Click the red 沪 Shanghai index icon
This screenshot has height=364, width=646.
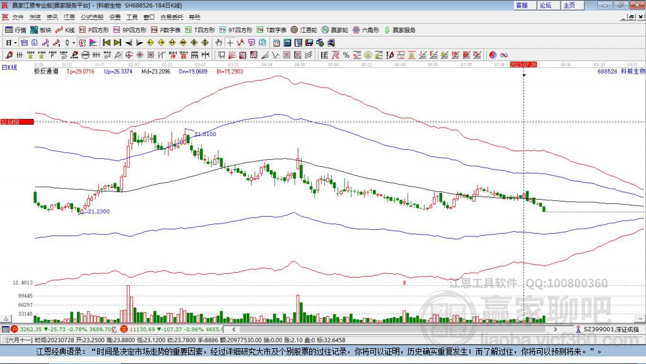pyautogui.click(x=15, y=329)
